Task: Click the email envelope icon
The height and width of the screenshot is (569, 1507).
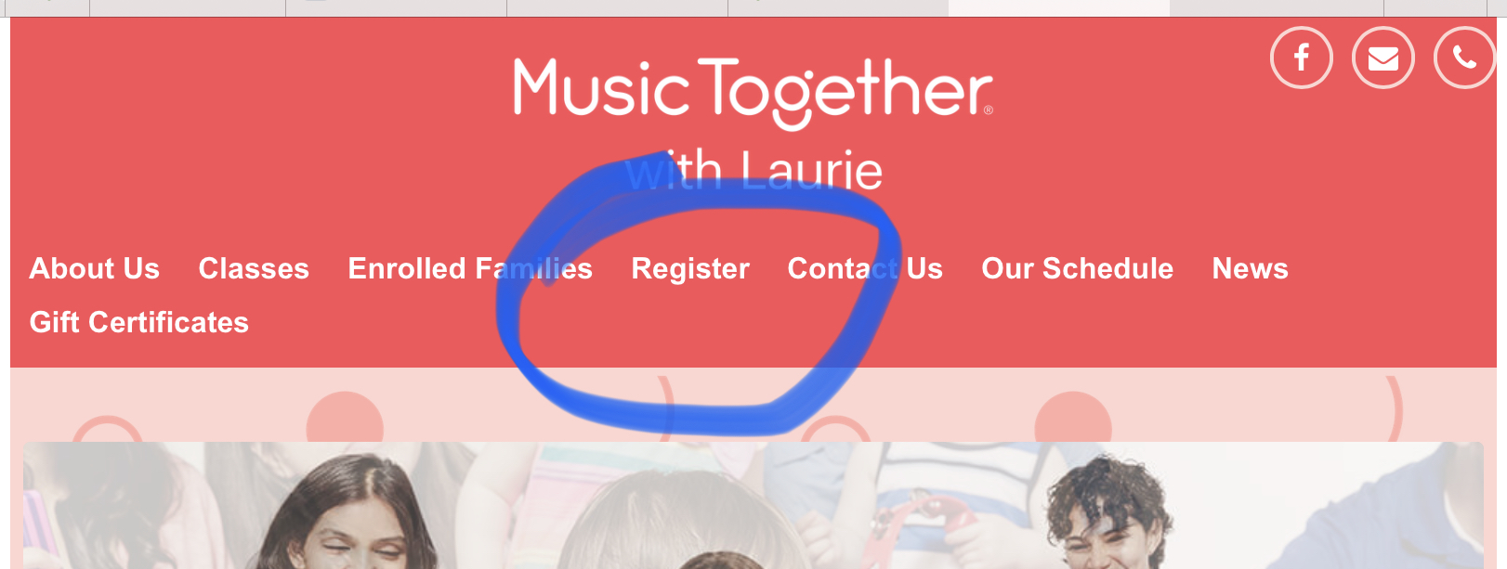Action: 1383,58
